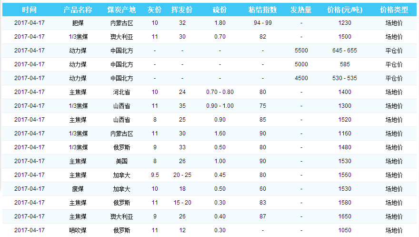Click the 94 - 99 caking index cell
419x237 pixels.
pos(262,23)
